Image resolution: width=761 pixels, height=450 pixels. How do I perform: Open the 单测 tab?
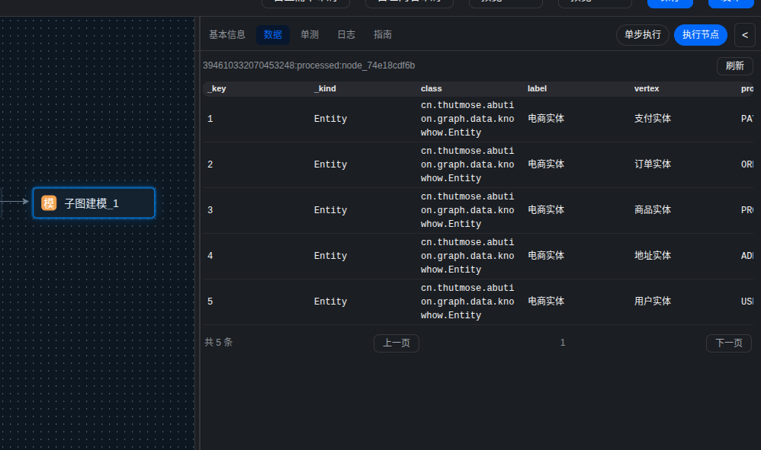click(310, 34)
